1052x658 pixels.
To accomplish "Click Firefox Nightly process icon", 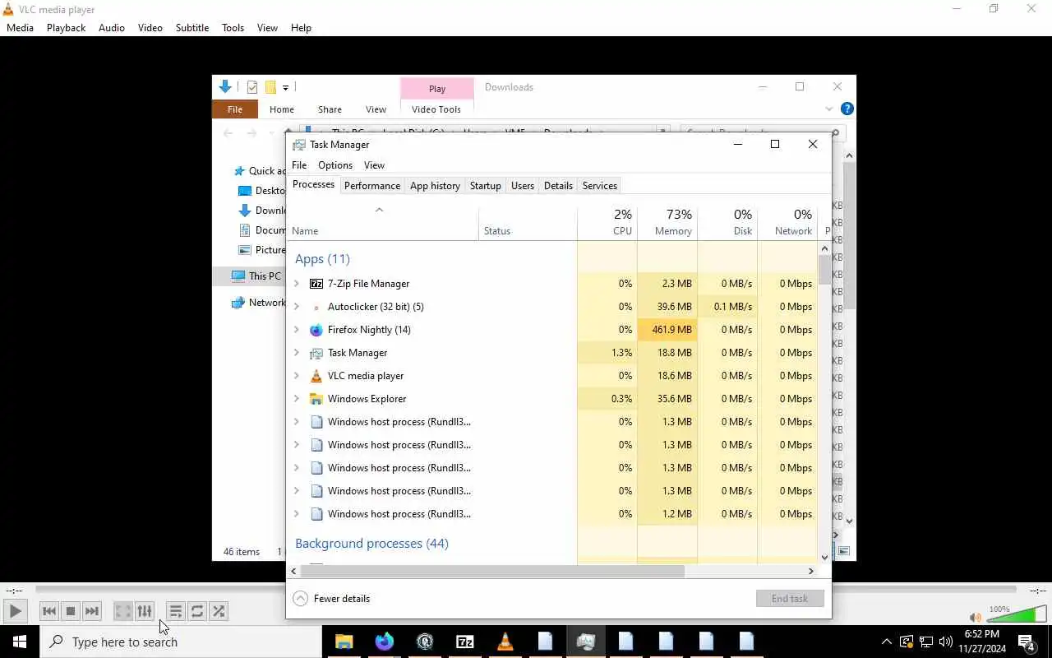I will pyautogui.click(x=316, y=330).
